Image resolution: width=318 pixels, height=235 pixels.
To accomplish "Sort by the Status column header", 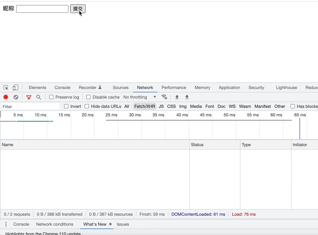I will coord(215,145).
